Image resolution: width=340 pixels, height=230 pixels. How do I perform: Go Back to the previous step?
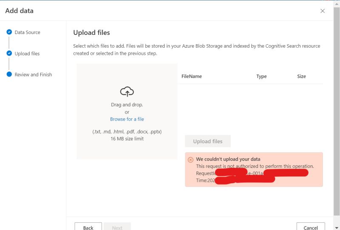pyautogui.click(x=88, y=226)
